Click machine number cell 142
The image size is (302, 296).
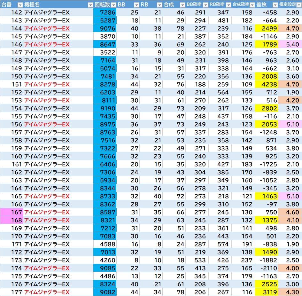pos(12,12)
